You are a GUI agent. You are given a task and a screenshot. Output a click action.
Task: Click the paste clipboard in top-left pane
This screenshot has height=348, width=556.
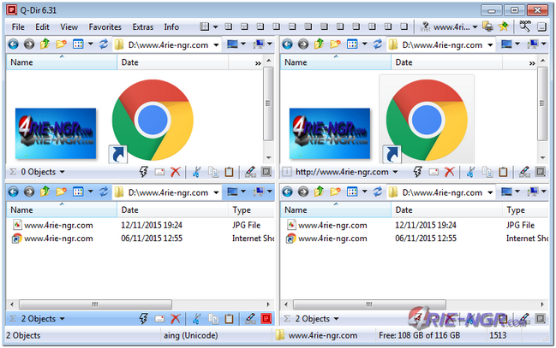[229, 172]
